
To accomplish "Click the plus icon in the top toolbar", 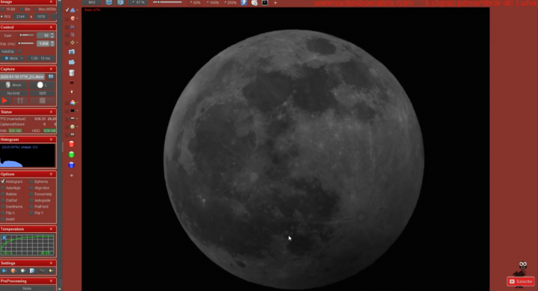I will [x=275, y=3].
